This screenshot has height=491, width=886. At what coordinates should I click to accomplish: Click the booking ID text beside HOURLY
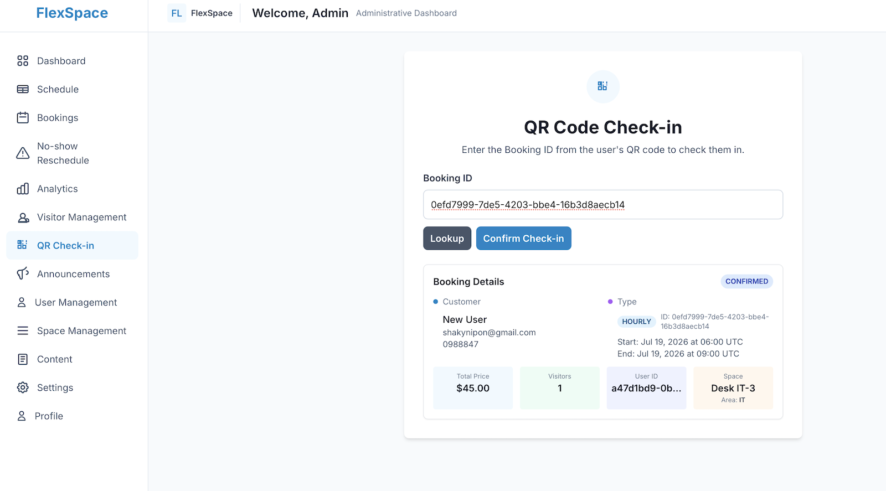pos(714,322)
